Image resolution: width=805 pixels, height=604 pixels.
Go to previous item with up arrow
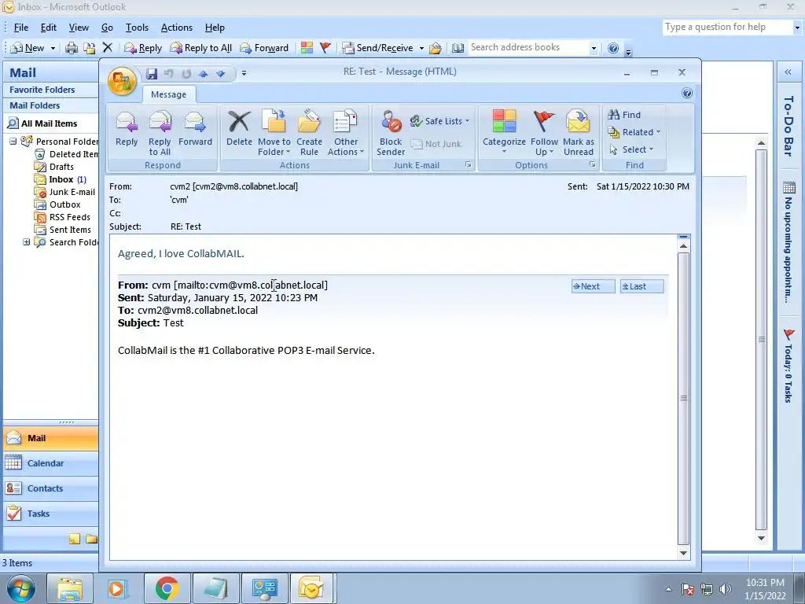[x=204, y=73]
